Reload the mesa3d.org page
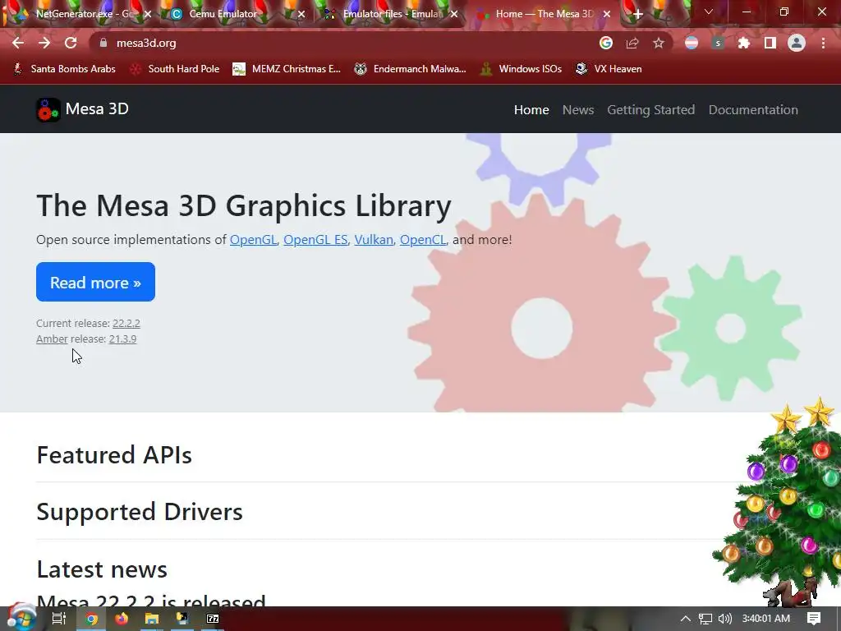 tap(71, 43)
